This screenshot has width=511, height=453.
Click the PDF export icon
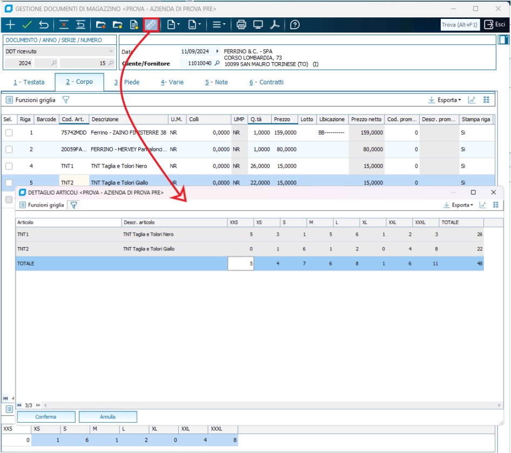pyautogui.click(x=275, y=25)
